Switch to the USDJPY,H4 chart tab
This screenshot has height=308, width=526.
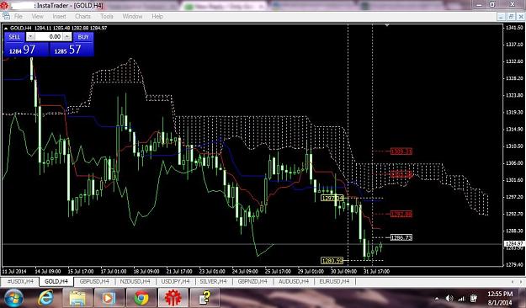point(175,281)
